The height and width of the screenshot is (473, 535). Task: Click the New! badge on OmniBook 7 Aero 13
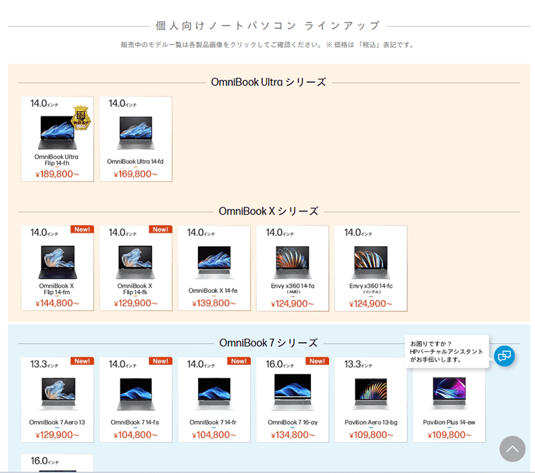(82, 361)
